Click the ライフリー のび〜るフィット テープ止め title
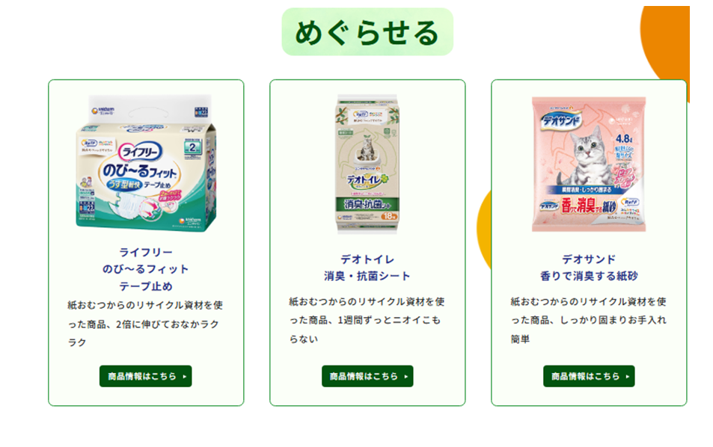The image size is (713, 447). pos(145,269)
